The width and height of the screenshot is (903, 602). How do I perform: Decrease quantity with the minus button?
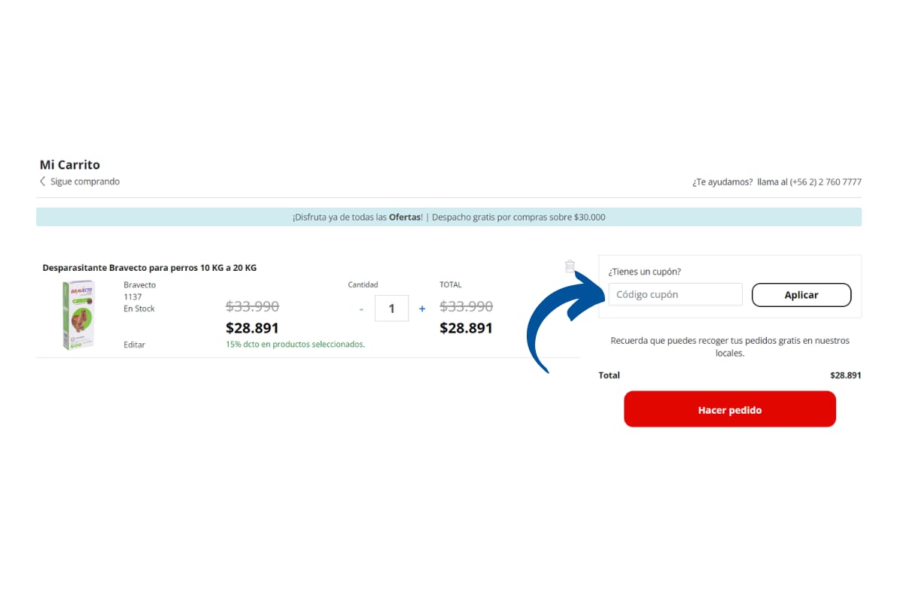[361, 309]
